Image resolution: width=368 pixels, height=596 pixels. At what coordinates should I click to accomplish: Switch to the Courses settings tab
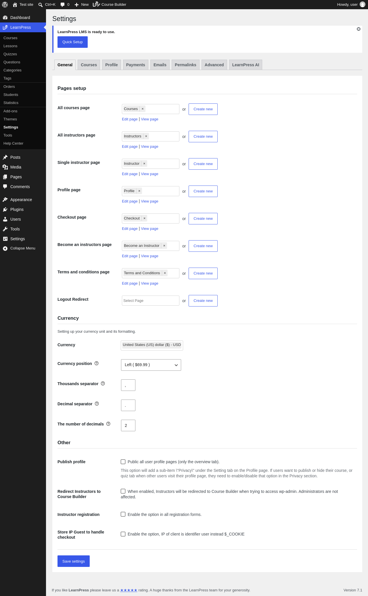click(x=89, y=65)
